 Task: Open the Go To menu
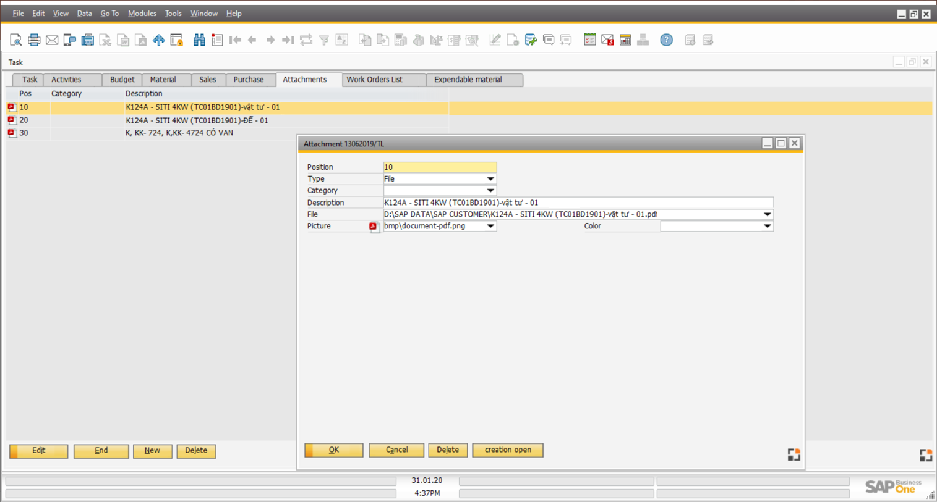109,14
